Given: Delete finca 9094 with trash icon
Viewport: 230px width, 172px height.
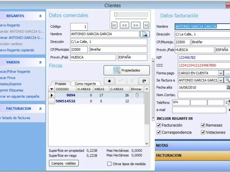Looking at the screenshot, I should point(137,95).
